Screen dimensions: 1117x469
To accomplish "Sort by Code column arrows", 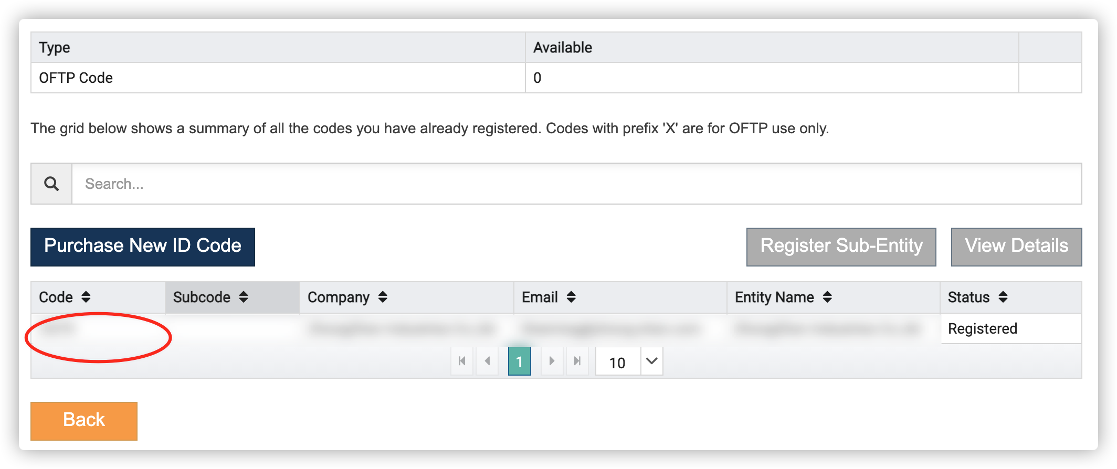I will click(86, 297).
